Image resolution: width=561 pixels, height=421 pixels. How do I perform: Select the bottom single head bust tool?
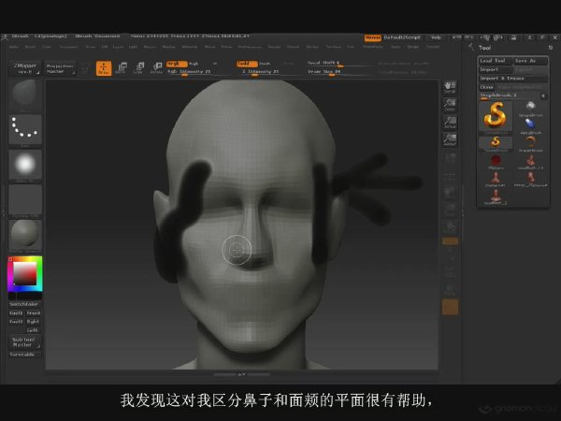pos(496,196)
